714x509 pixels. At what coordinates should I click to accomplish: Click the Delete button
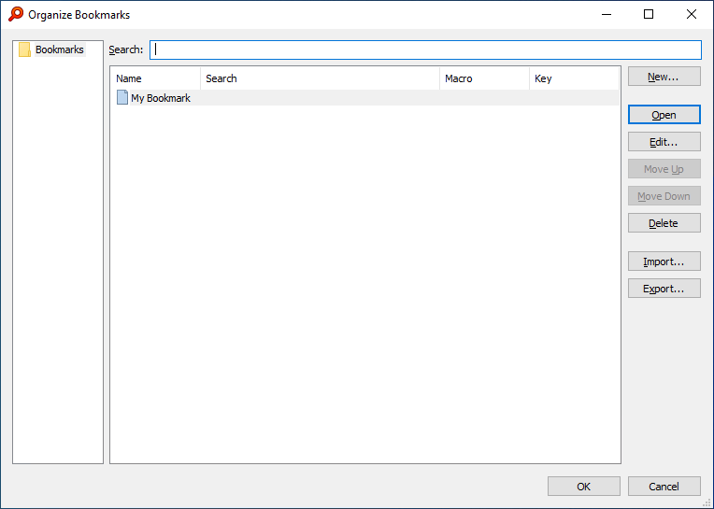(664, 223)
